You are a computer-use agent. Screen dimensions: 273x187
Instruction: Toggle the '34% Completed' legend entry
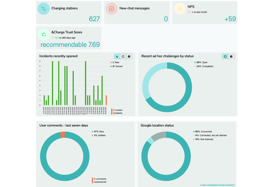(204, 66)
